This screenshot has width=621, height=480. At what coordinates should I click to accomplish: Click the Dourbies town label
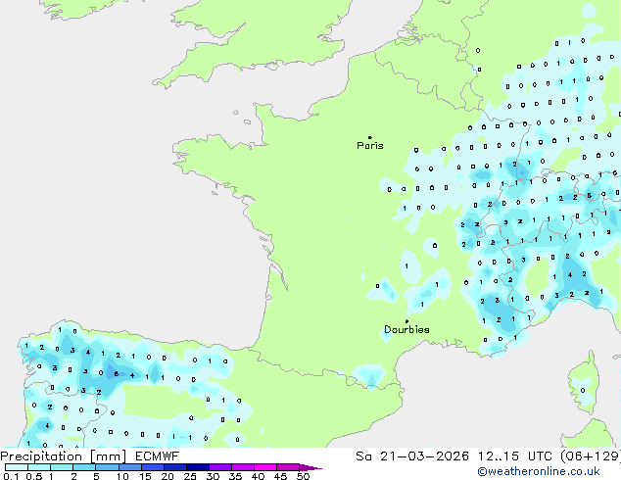tap(406, 329)
